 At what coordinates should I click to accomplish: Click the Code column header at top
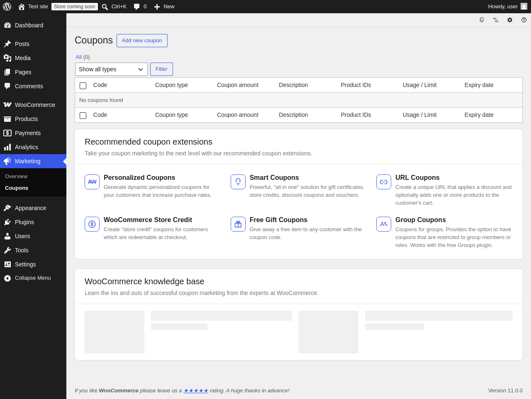click(x=100, y=85)
